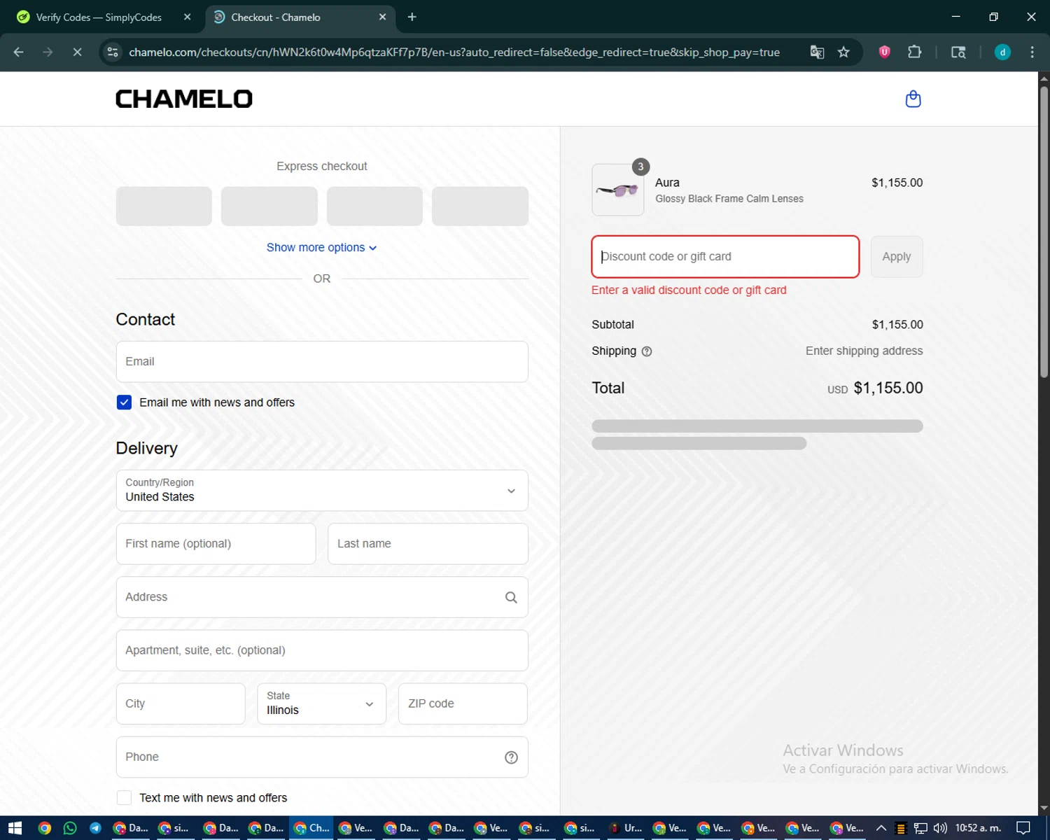The width and height of the screenshot is (1050, 840).
Task: Click the taskbar window labeled Ur...
Action: click(626, 828)
